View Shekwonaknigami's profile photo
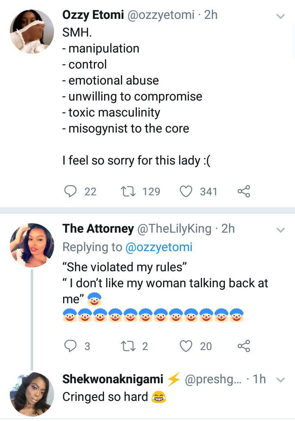This screenshot has width=295, height=421. [32, 394]
